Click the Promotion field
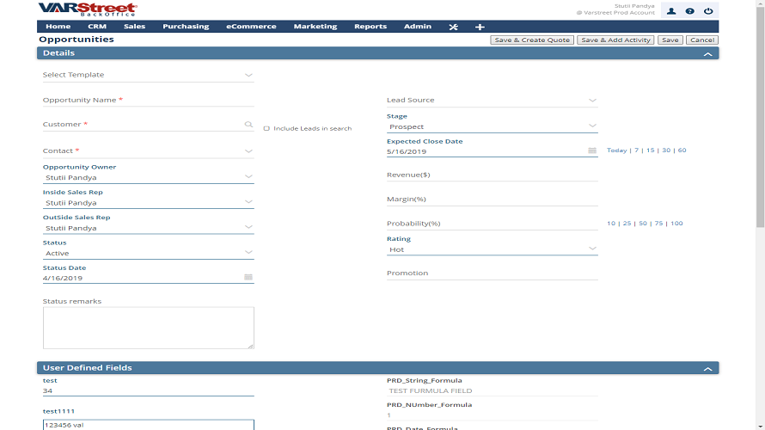Viewport: 765px width, 430px height. click(x=492, y=273)
